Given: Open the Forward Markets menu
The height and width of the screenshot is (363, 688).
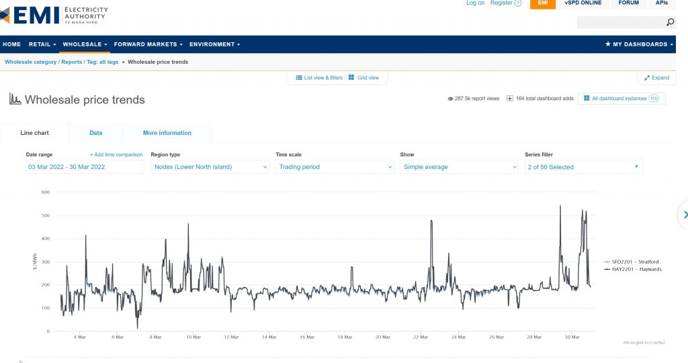Looking at the screenshot, I should tap(148, 44).
